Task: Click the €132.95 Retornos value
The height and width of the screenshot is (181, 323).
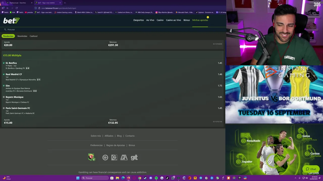Action: [x=113, y=123]
